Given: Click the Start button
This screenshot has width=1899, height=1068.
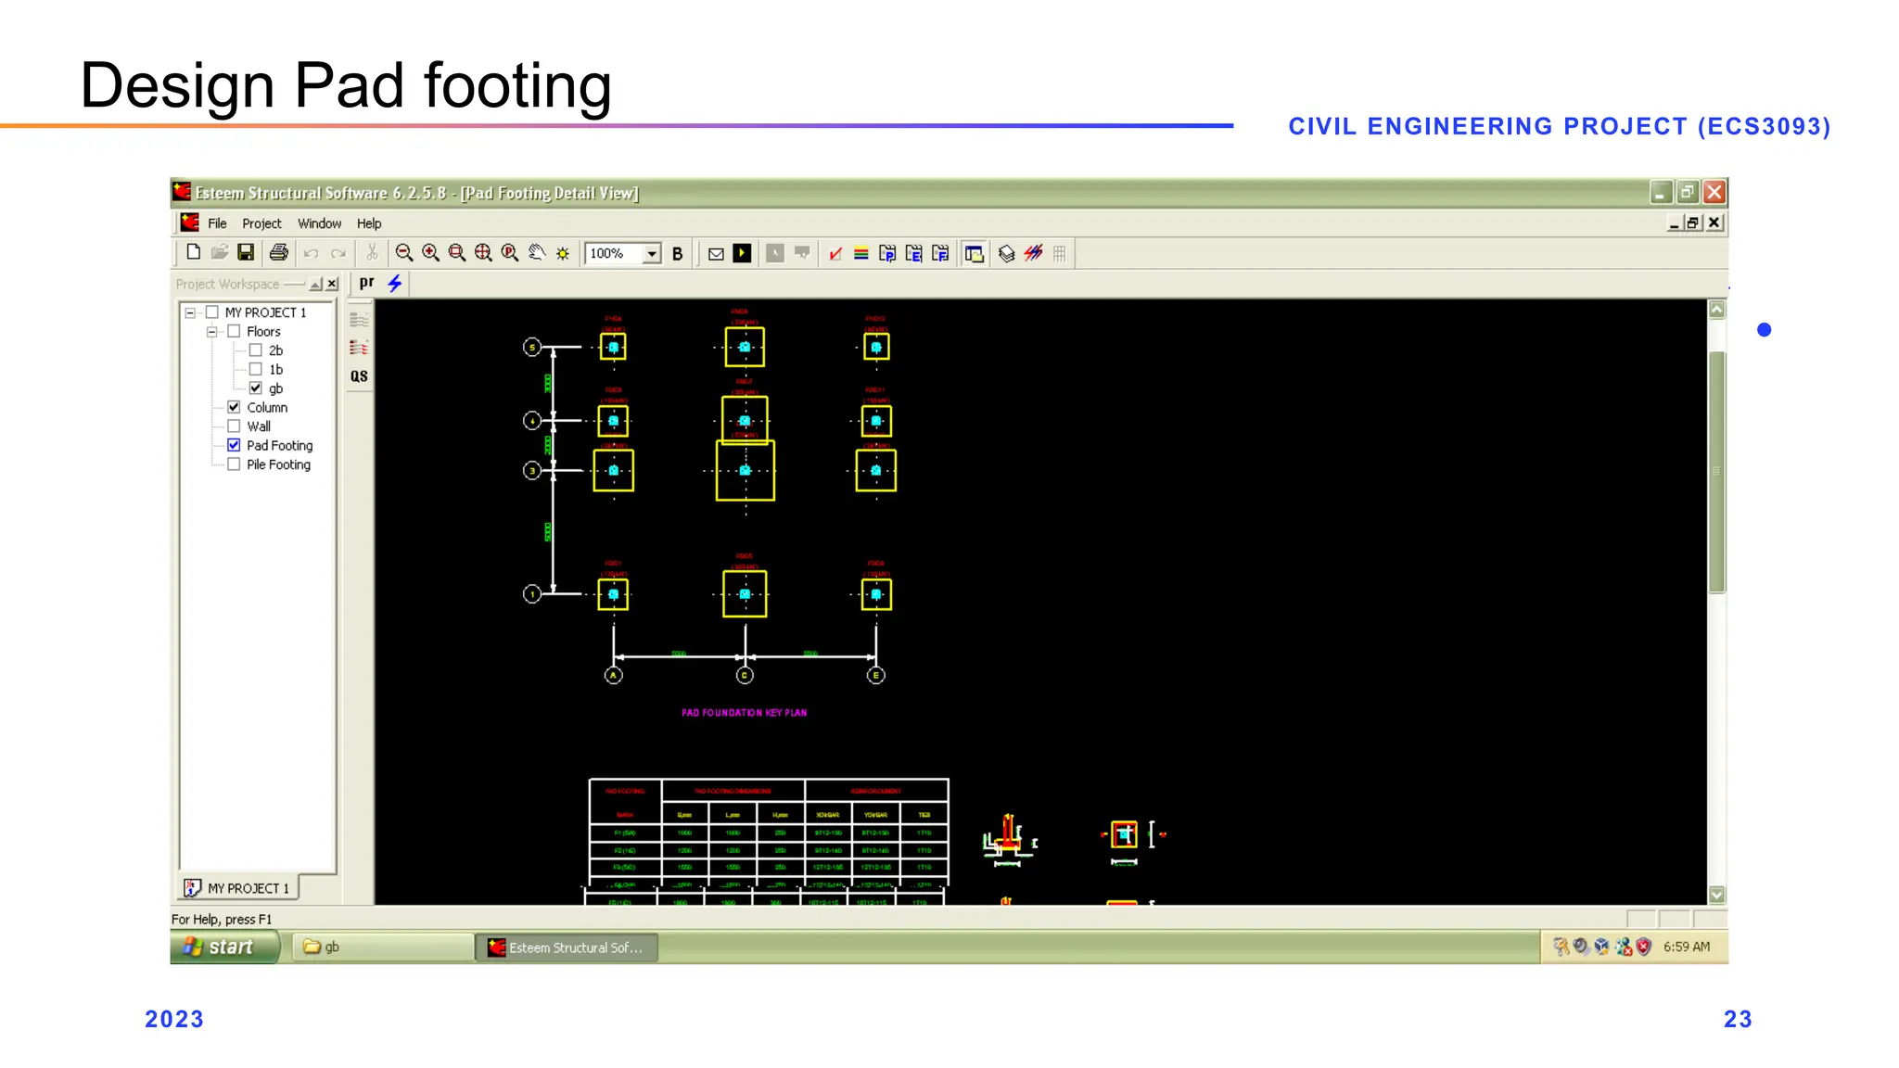Looking at the screenshot, I should coord(223,947).
